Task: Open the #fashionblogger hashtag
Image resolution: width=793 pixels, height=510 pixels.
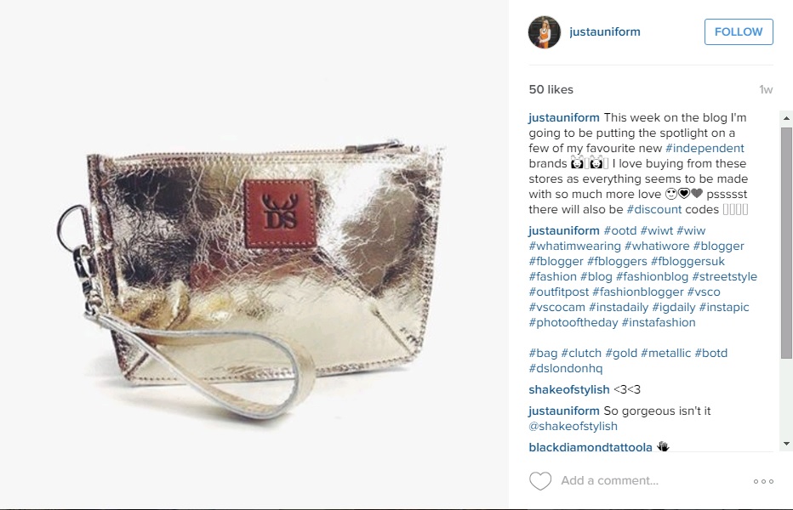Action: coord(638,292)
